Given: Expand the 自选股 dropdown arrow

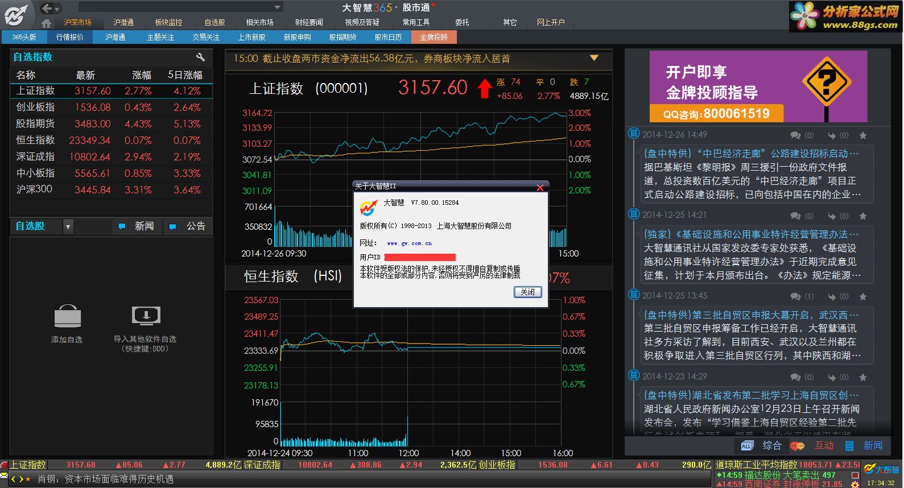Looking at the screenshot, I should 68,226.
